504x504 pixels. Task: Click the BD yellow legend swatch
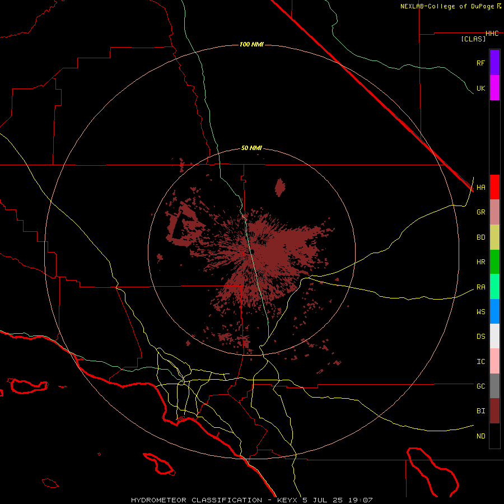click(x=494, y=237)
